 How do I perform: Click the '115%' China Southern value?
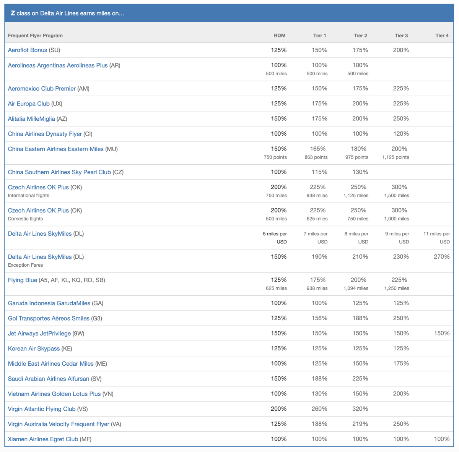319,172
